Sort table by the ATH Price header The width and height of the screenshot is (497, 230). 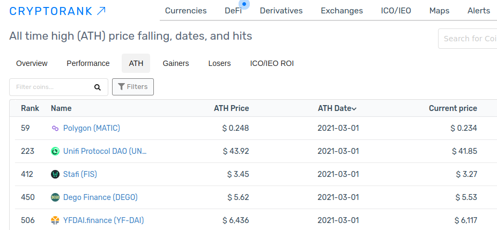(x=232, y=108)
